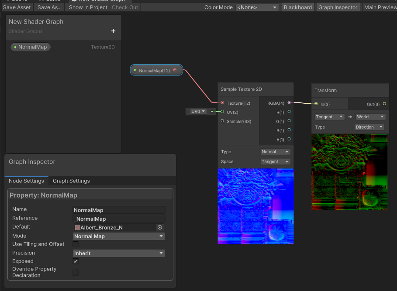Open the UV0 channel dropdown
This screenshot has width=397, height=291.
(198, 112)
